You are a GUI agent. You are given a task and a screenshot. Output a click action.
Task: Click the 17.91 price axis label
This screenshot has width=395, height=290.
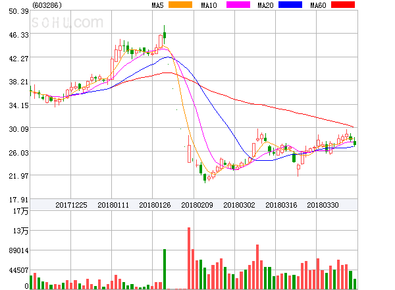coord(18,200)
